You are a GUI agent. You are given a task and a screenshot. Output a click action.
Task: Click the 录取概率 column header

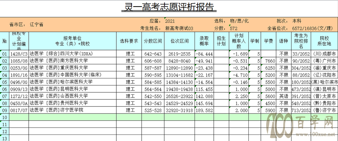pyautogui.click(x=204, y=41)
